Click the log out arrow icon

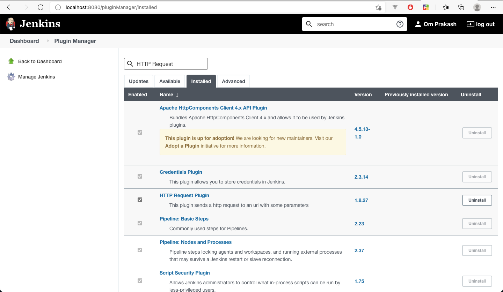[470, 24]
